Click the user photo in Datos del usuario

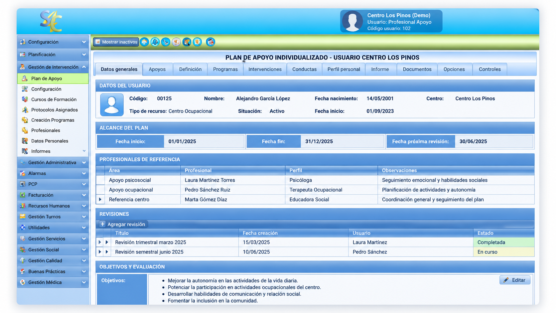click(x=112, y=104)
